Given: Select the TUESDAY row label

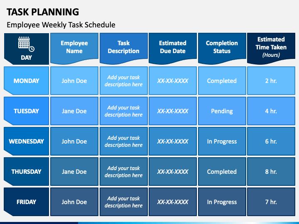Looking at the screenshot, I should [x=26, y=111].
